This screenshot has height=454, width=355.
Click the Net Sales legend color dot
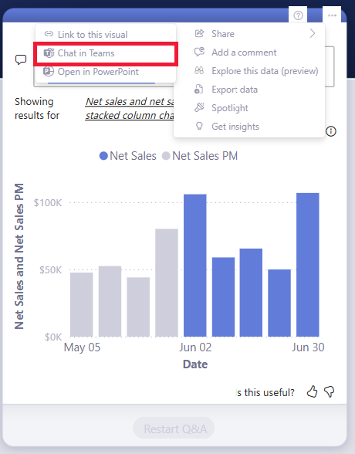[103, 156]
